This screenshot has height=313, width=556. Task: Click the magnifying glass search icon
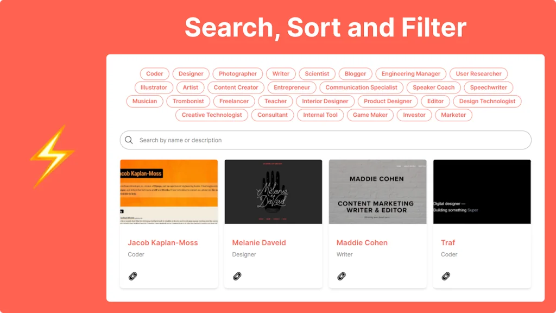(129, 140)
